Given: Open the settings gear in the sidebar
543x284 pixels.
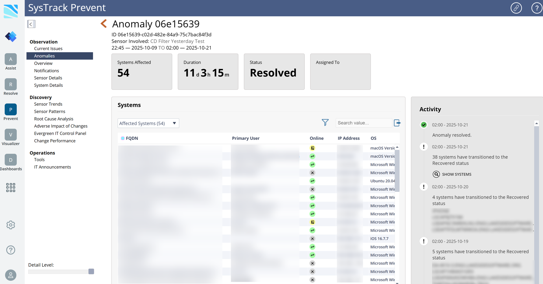Looking at the screenshot, I should point(11,225).
